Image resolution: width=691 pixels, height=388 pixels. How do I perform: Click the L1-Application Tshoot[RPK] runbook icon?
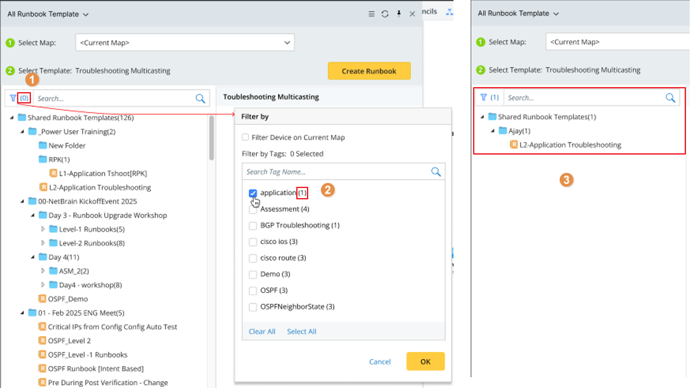click(54, 173)
